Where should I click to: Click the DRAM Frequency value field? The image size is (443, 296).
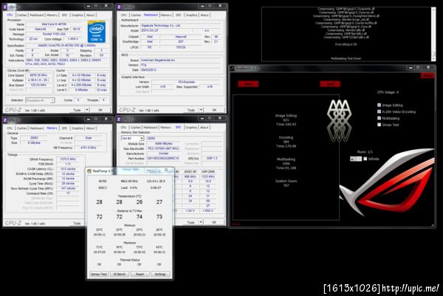pyautogui.click(x=68, y=159)
